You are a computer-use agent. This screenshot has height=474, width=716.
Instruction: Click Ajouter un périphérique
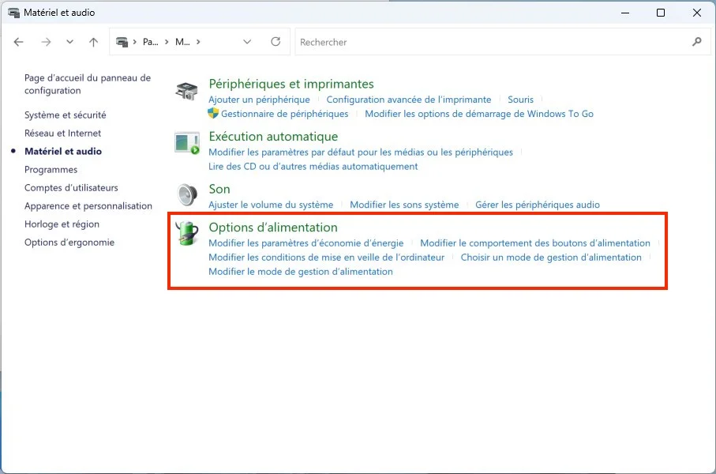click(260, 100)
